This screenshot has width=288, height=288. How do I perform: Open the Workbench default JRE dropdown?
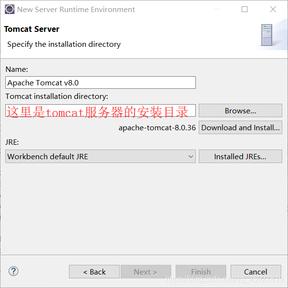click(100, 156)
